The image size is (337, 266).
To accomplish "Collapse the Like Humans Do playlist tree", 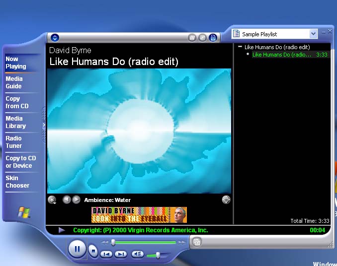I will pyautogui.click(x=240, y=47).
